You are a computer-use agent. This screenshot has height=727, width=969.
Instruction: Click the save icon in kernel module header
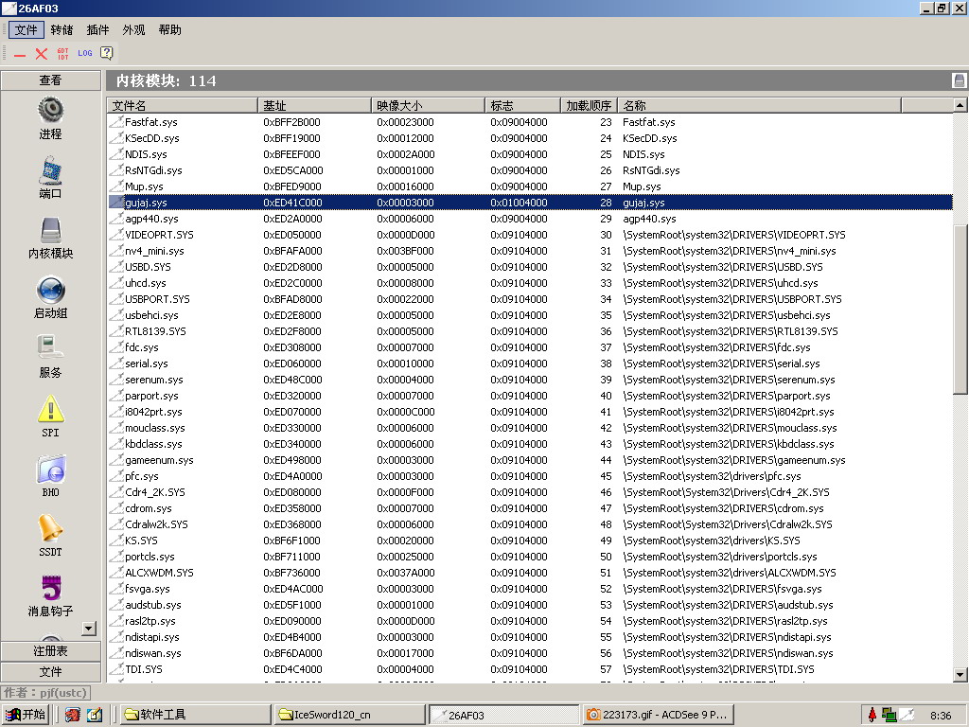tap(959, 80)
